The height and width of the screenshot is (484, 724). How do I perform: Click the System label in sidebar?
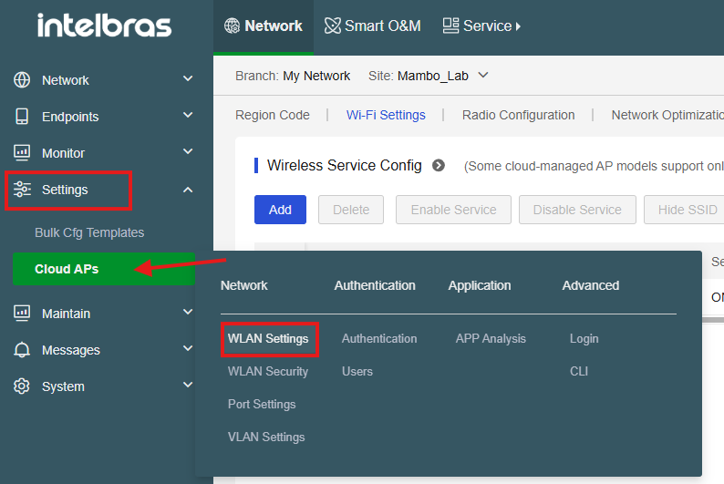click(x=63, y=386)
